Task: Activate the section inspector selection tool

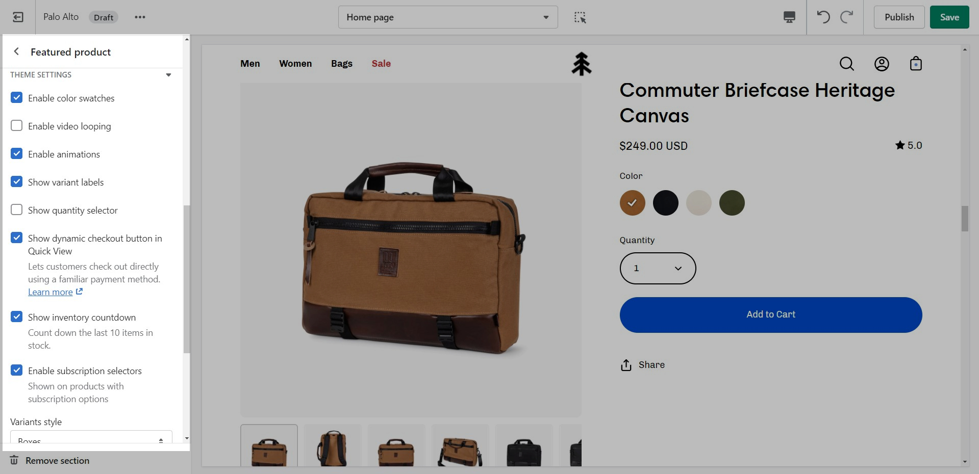Action: click(x=580, y=17)
